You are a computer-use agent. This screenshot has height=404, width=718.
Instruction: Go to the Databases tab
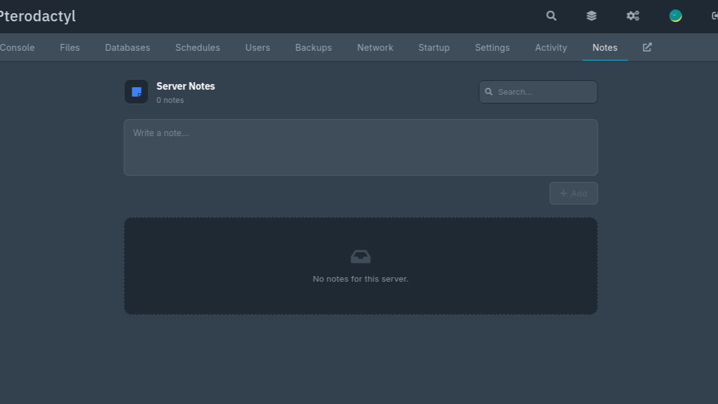pyautogui.click(x=127, y=48)
